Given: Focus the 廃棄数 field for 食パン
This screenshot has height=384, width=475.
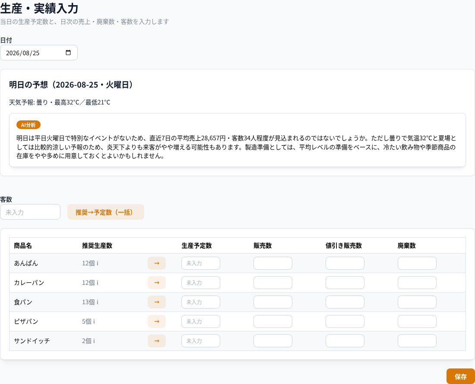Looking at the screenshot, I should 417,302.
